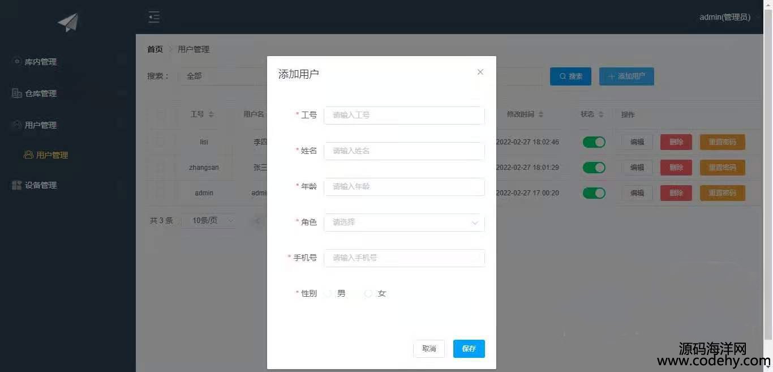Tick the checkbox in the zhangsan row
Screen dimensions: 773x372
pos(161,168)
